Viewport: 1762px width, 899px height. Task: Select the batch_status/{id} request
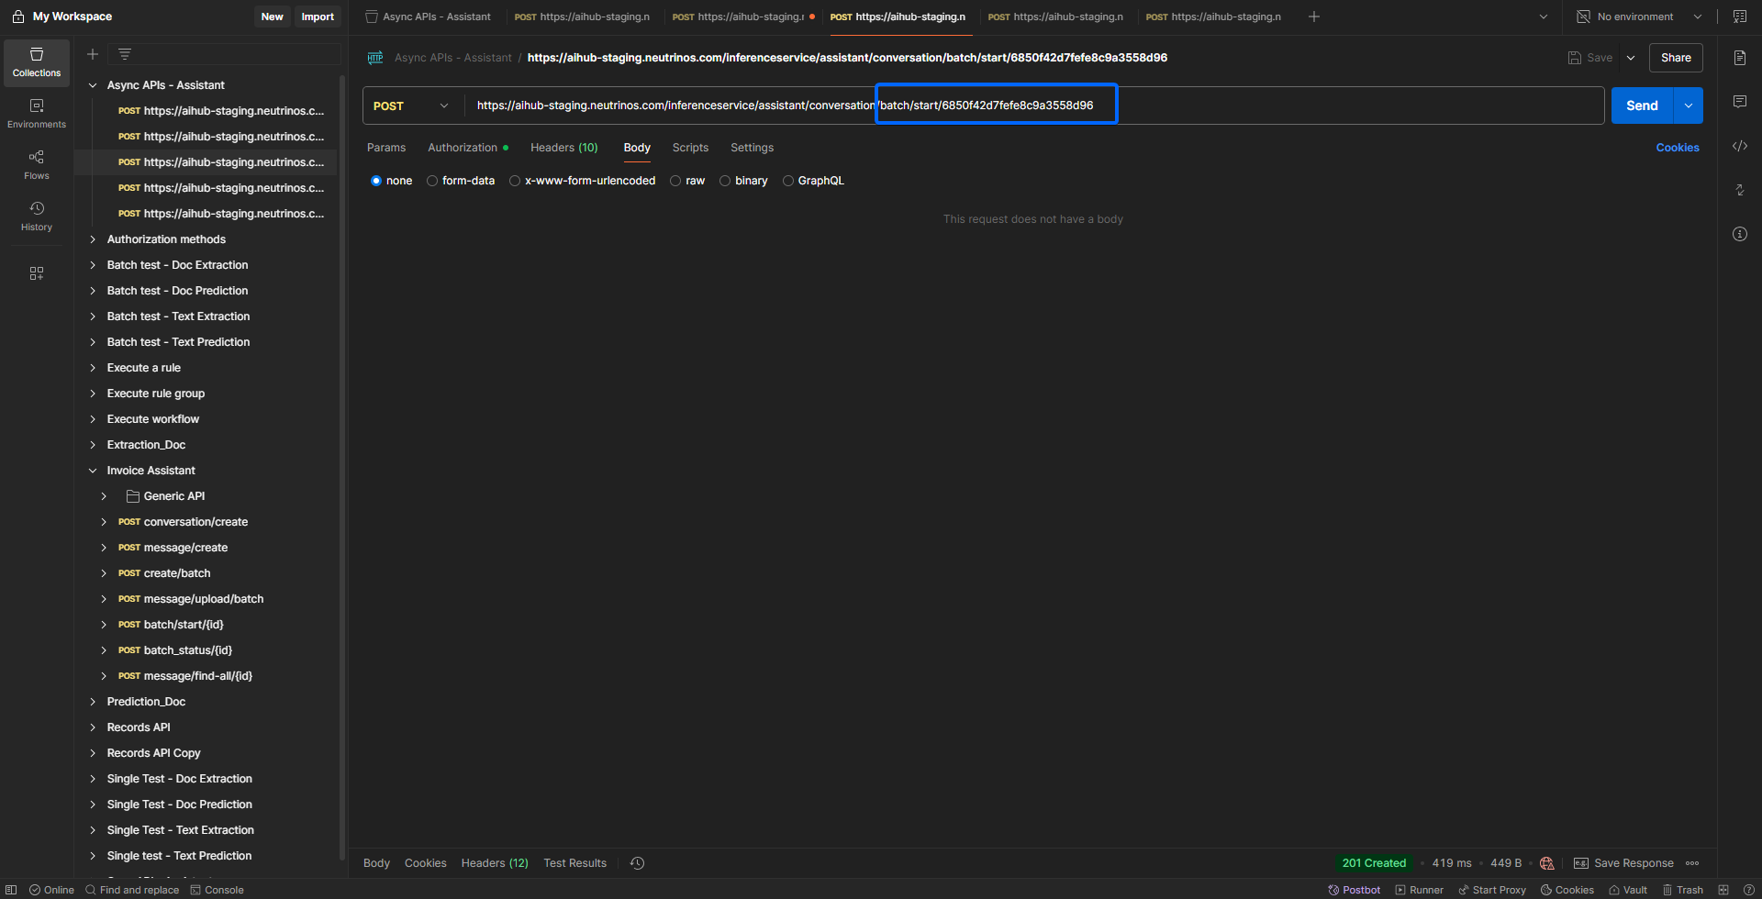click(187, 650)
